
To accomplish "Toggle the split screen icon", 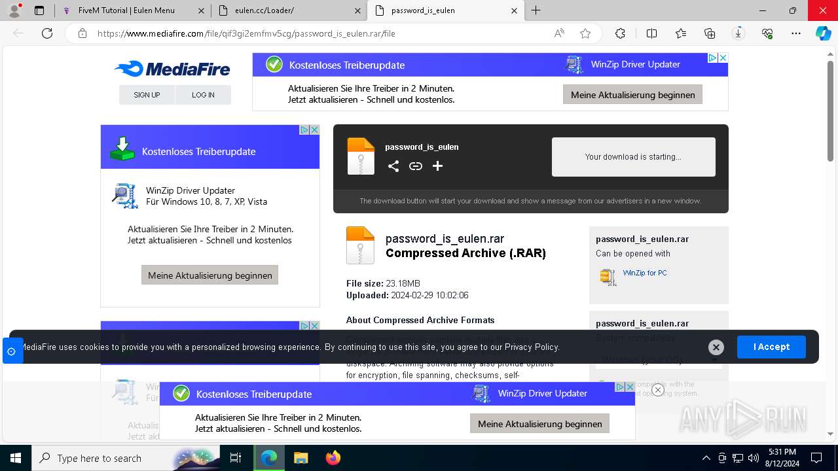I will 651,33.
